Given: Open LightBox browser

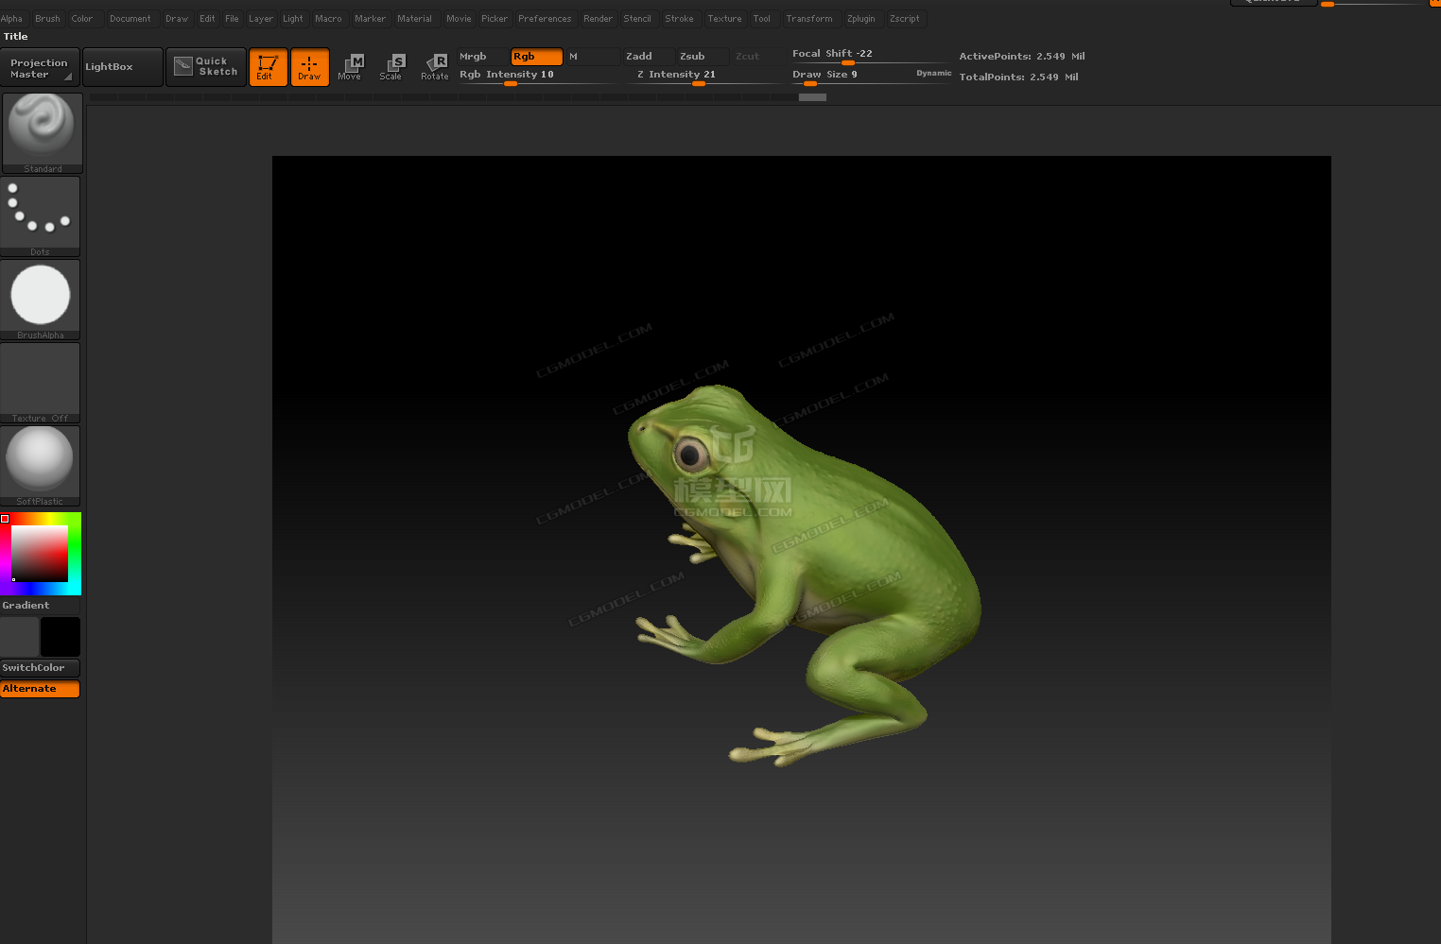Looking at the screenshot, I should point(122,67).
